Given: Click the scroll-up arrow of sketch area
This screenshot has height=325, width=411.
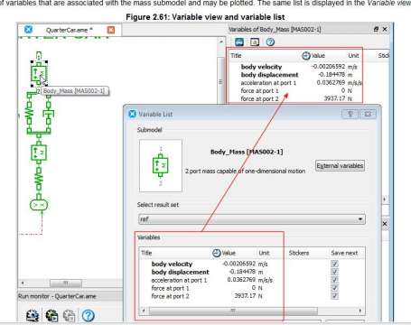Looking at the screenshot, I should (x=221, y=42).
